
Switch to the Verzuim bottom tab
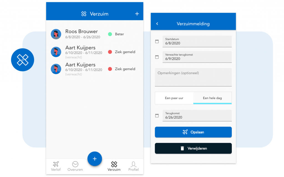(x=114, y=166)
